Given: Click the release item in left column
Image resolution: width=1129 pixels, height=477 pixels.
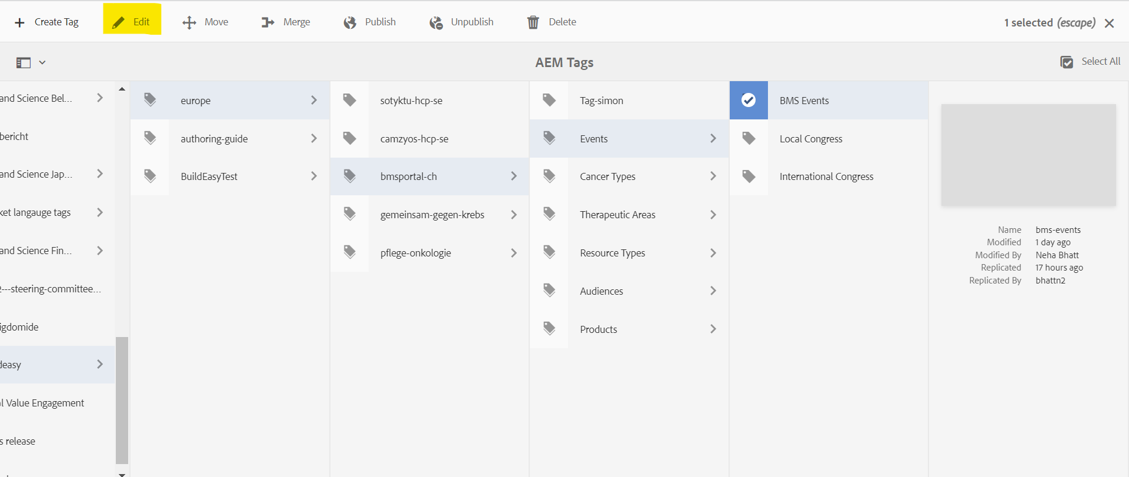Looking at the screenshot, I should coord(57,441).
